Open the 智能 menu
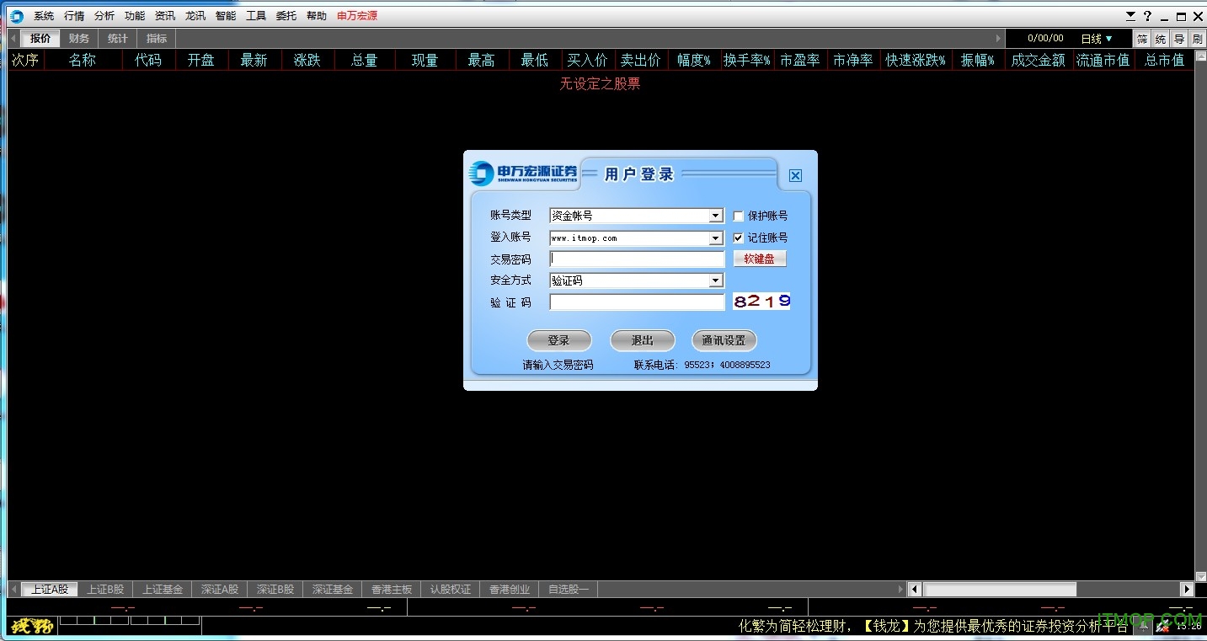The width and height of the screenshot is (1207, 641). tap(226, 16)
